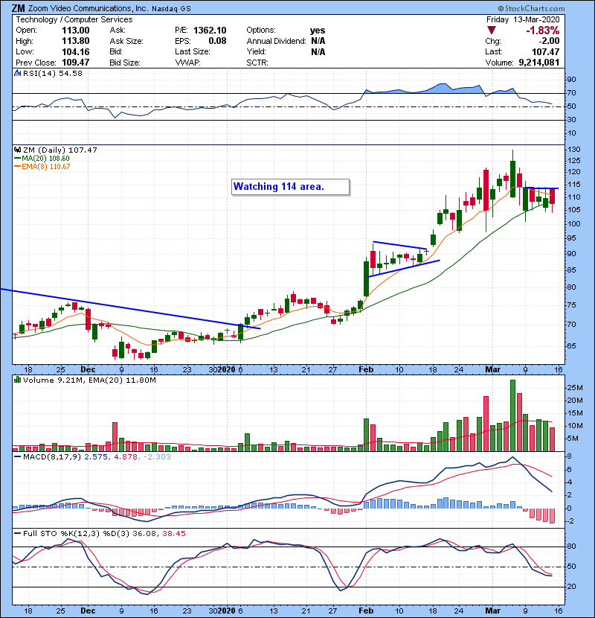Click the RSI(14) 54.58 indicator label
Screen dimensions: 595x618
coord(53,73)
